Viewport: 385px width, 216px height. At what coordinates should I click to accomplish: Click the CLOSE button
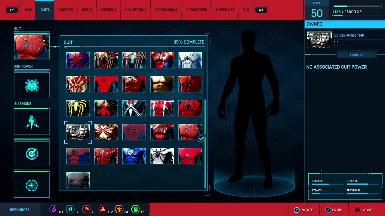[x=363, y=210]
